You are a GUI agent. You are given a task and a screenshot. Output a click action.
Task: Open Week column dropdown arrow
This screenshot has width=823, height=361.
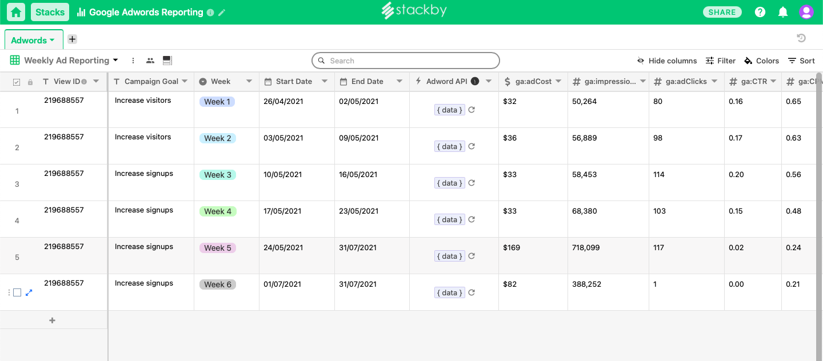tap(249, 81)
